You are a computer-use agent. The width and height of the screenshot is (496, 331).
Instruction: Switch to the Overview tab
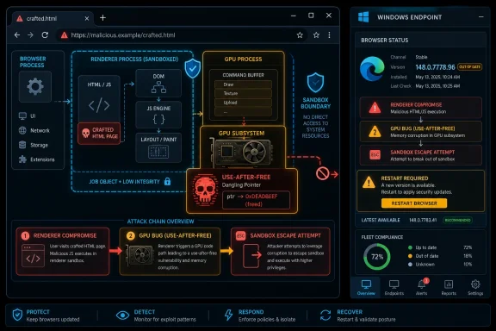pyautogui.click(x=366, y=287)
